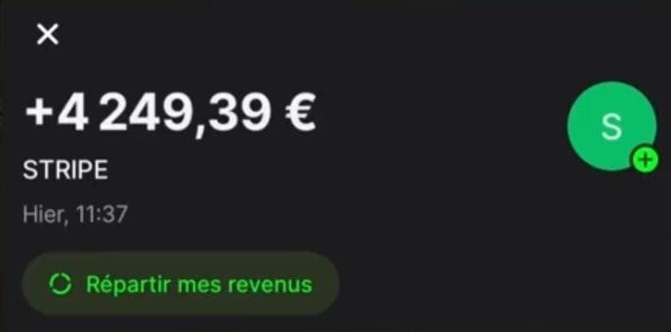This screenshot has width=671, height=332.
Task: Tap the green plus badge on avatar
Action: 645,159
